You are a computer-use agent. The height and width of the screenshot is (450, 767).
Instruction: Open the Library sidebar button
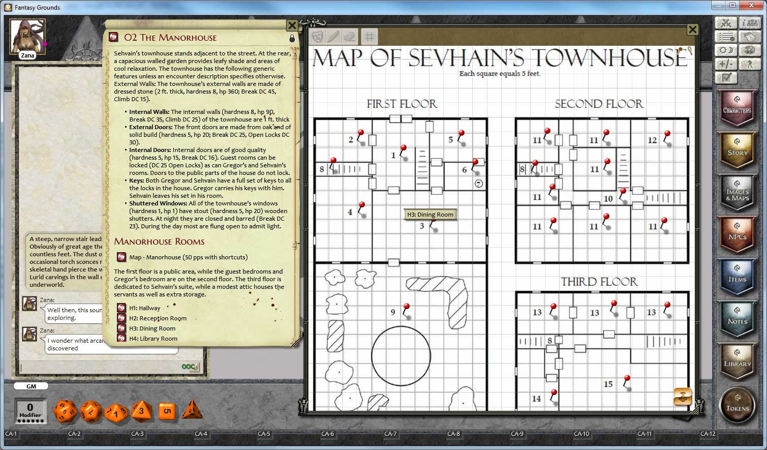737,362
